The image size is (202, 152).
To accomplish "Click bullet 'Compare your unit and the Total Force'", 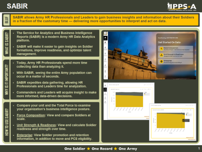I will tap(54, 107).
